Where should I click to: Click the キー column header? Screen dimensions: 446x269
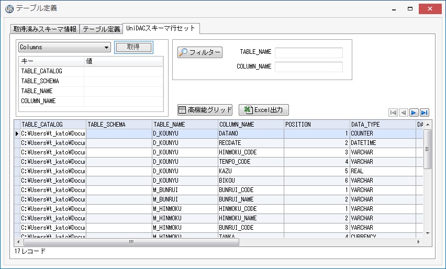[x=51, y=61]
